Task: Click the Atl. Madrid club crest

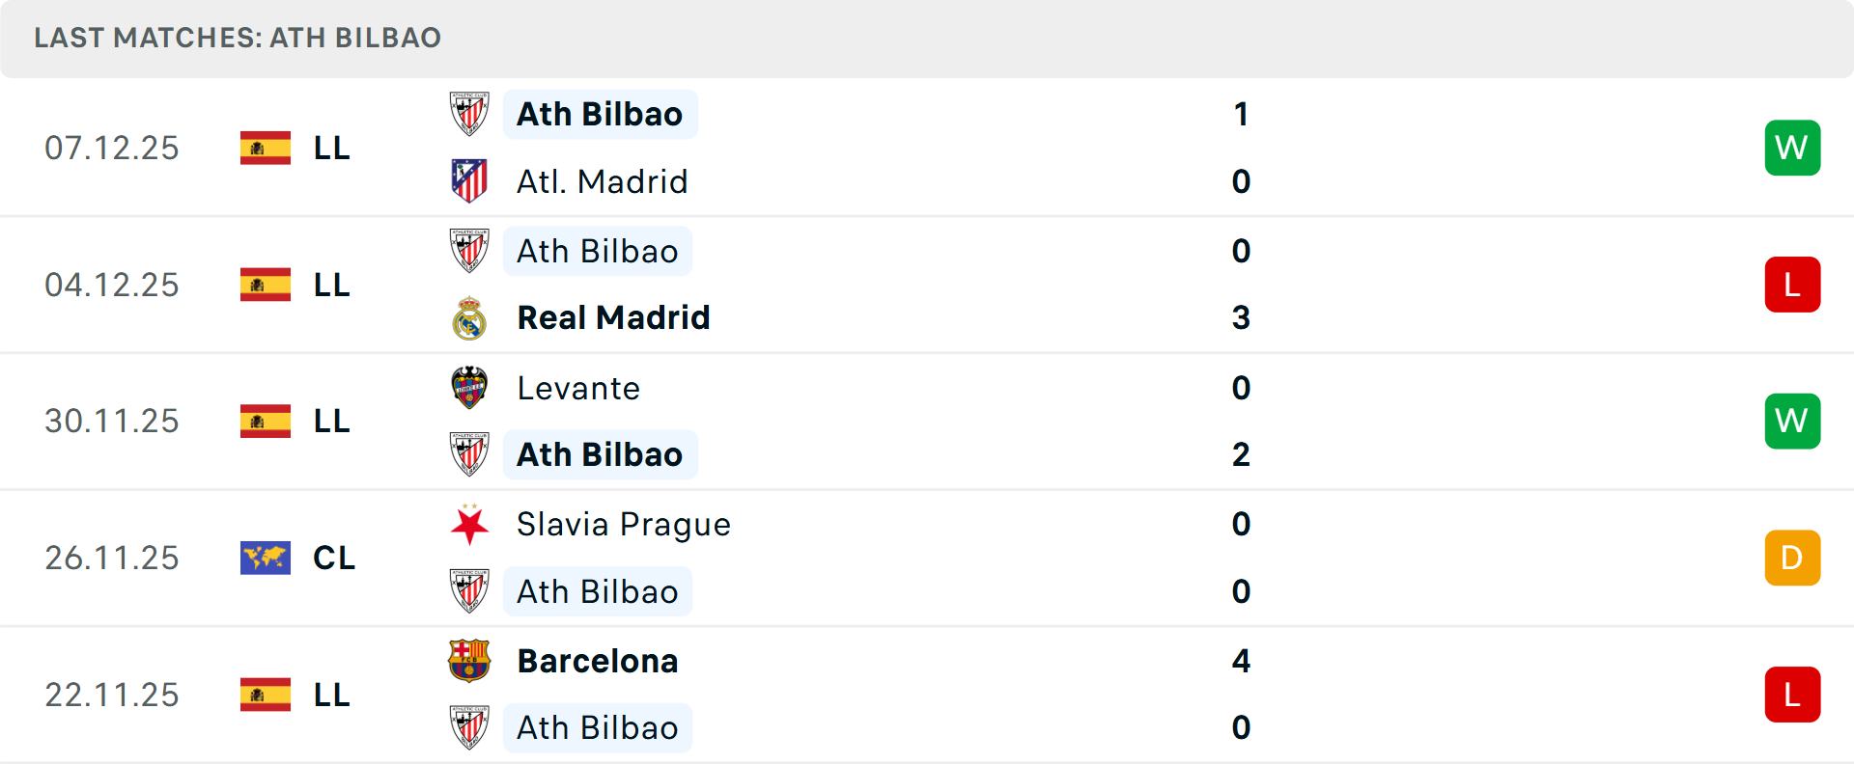Action: 469,181
